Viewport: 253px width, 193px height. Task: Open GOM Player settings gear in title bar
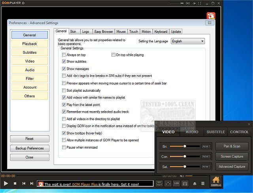23,3
